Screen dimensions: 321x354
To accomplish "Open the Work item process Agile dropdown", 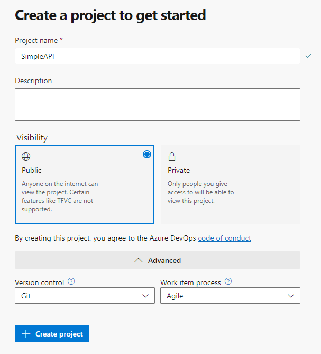I will coord(230,296).
